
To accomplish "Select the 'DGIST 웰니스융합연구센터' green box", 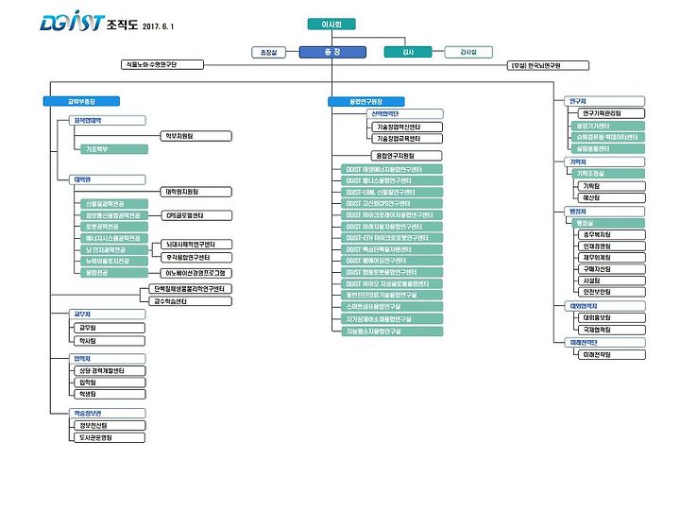I will click(x=392, y=180).
